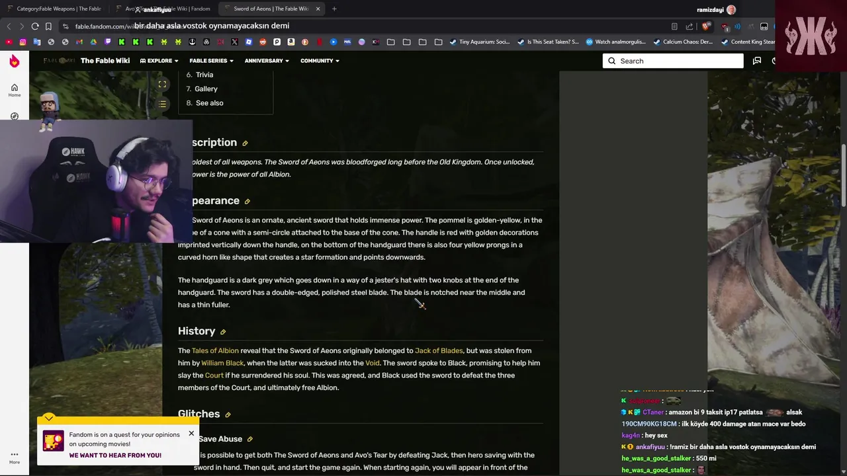Click the browser Back arrow

tap(8, 26)
